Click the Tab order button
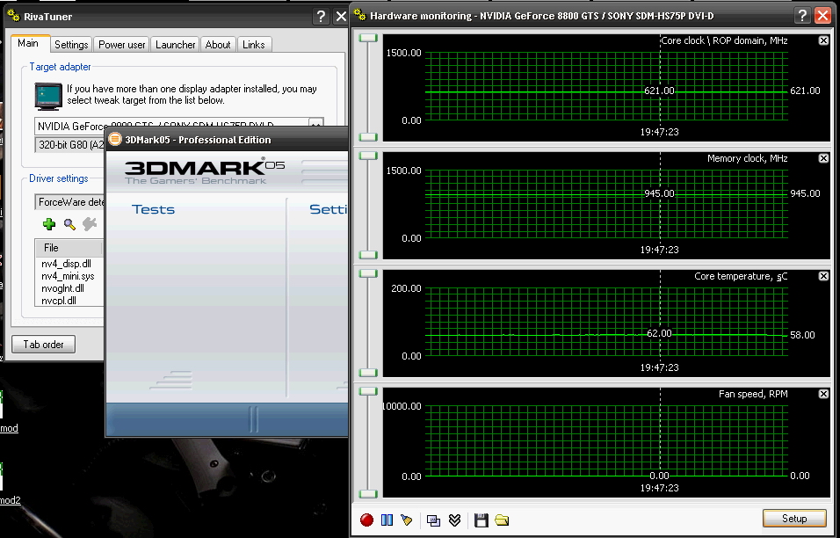This screenshot has height=538, width=840. pos(43,344)
